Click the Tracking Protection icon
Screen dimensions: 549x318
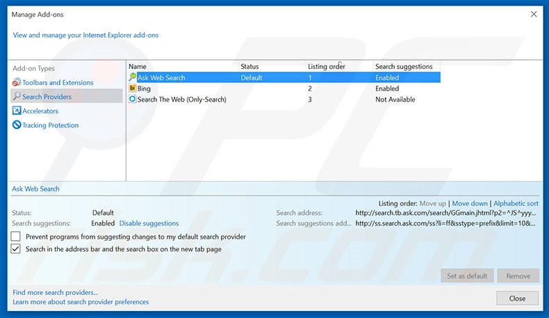[x=17, y=125]
